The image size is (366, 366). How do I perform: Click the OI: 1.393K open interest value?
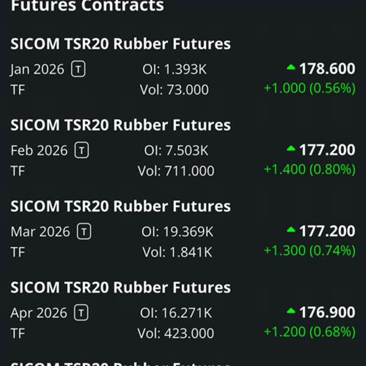[x=170, y=70]
